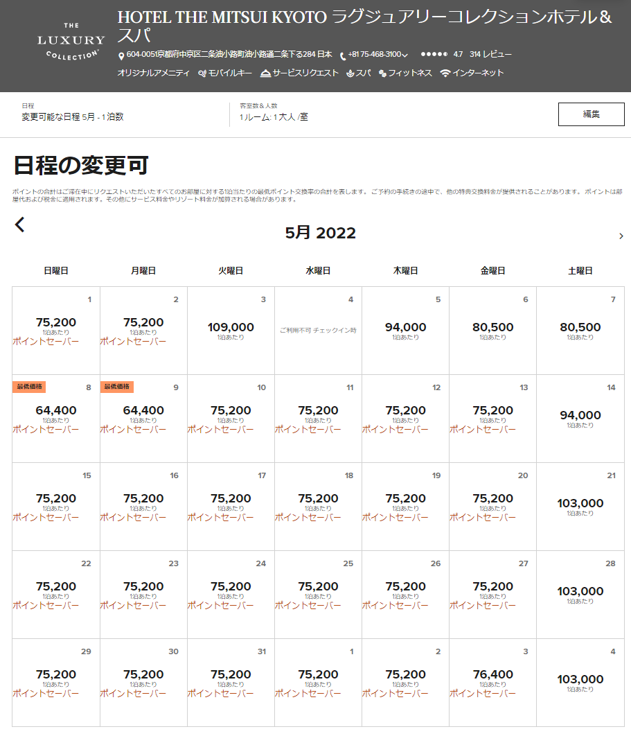Select May 8 lowest price 64,400
The image size is (631, 736).
click(56, 411)
